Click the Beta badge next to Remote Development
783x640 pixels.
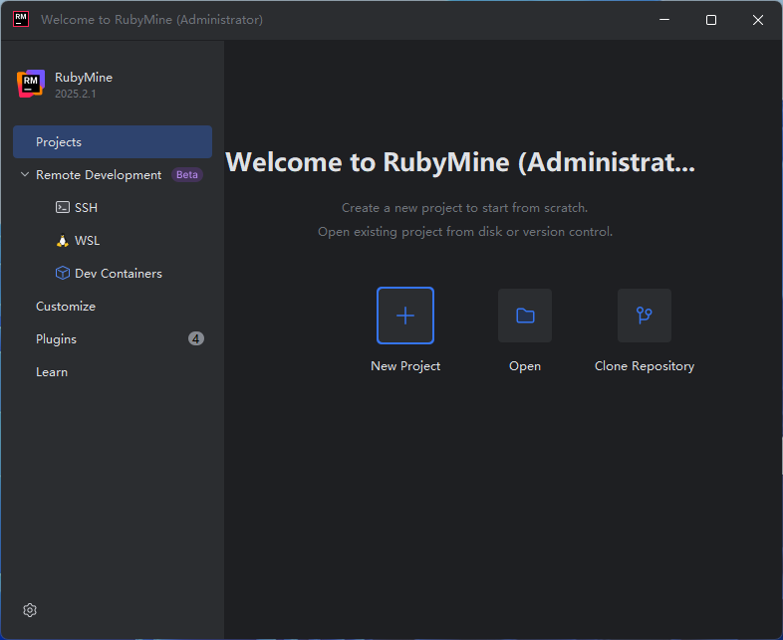click(186, 174)
